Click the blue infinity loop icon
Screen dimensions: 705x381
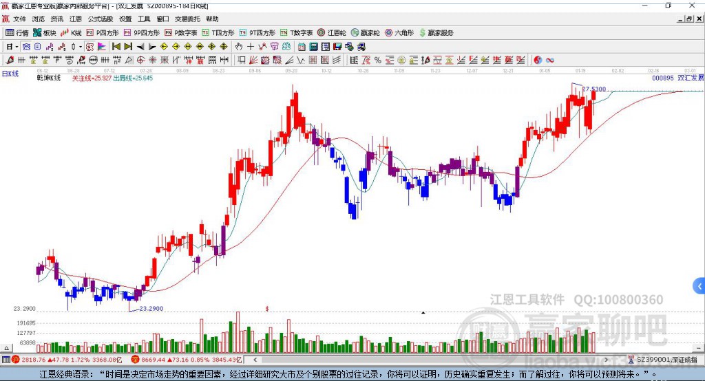pos(550,61)
